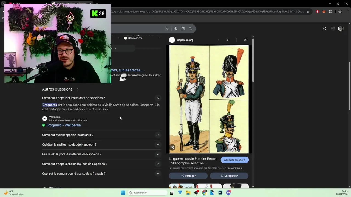The image size is (351, 197).
Task: Start voice search with the microphone icon
Action: pos(176,28)
